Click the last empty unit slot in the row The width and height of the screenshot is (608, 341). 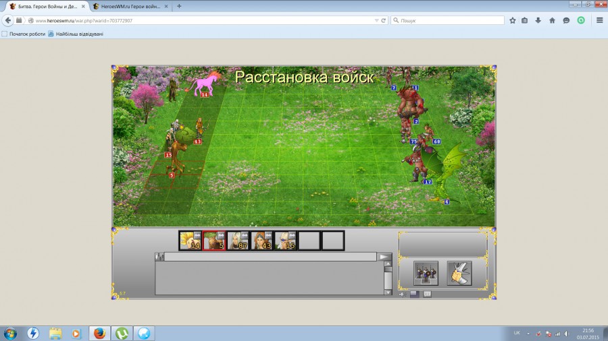(332, 241)
